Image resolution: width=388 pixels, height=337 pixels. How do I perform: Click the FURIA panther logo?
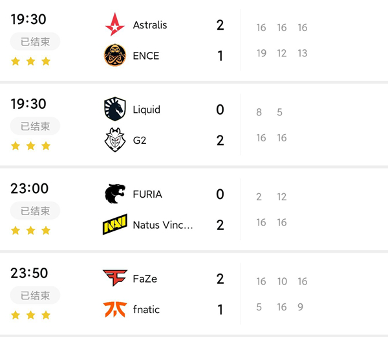[x=115, y=194]
